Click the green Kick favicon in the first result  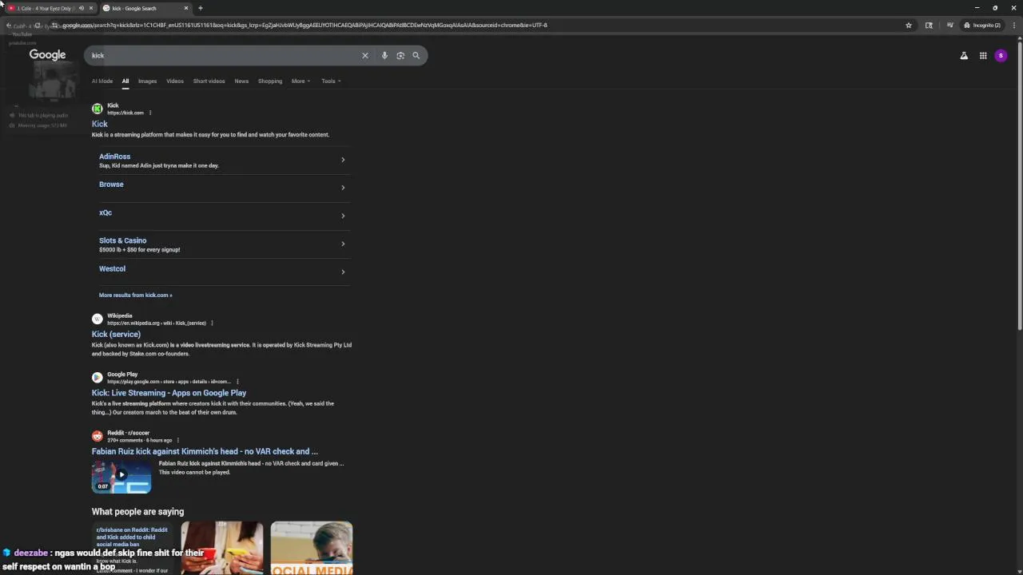coord(98,109)
